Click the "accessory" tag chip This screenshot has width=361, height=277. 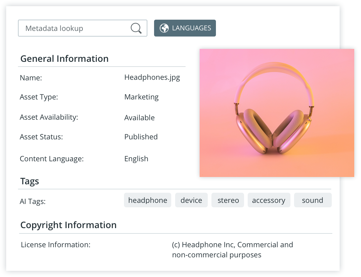tap(269, 200)
